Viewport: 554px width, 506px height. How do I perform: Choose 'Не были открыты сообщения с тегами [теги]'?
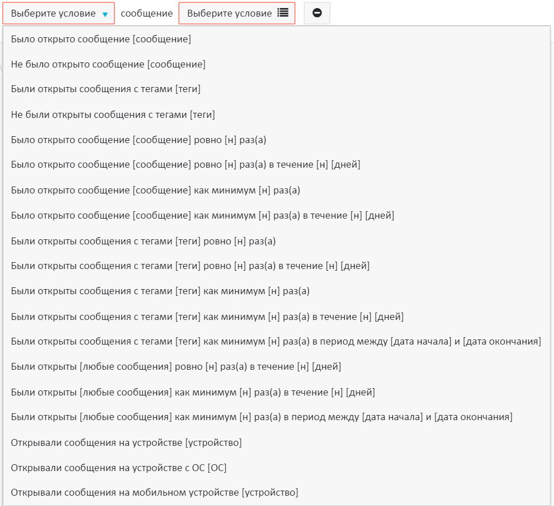click(x=113, y=115)
